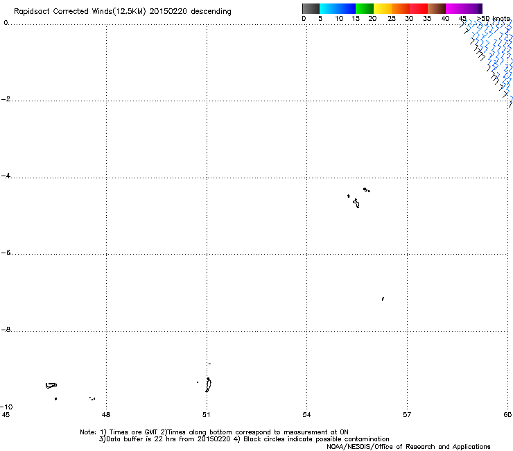The image size is (513, 451).
Task: Click the longitude label 57
Action: [x=407, y=415]
